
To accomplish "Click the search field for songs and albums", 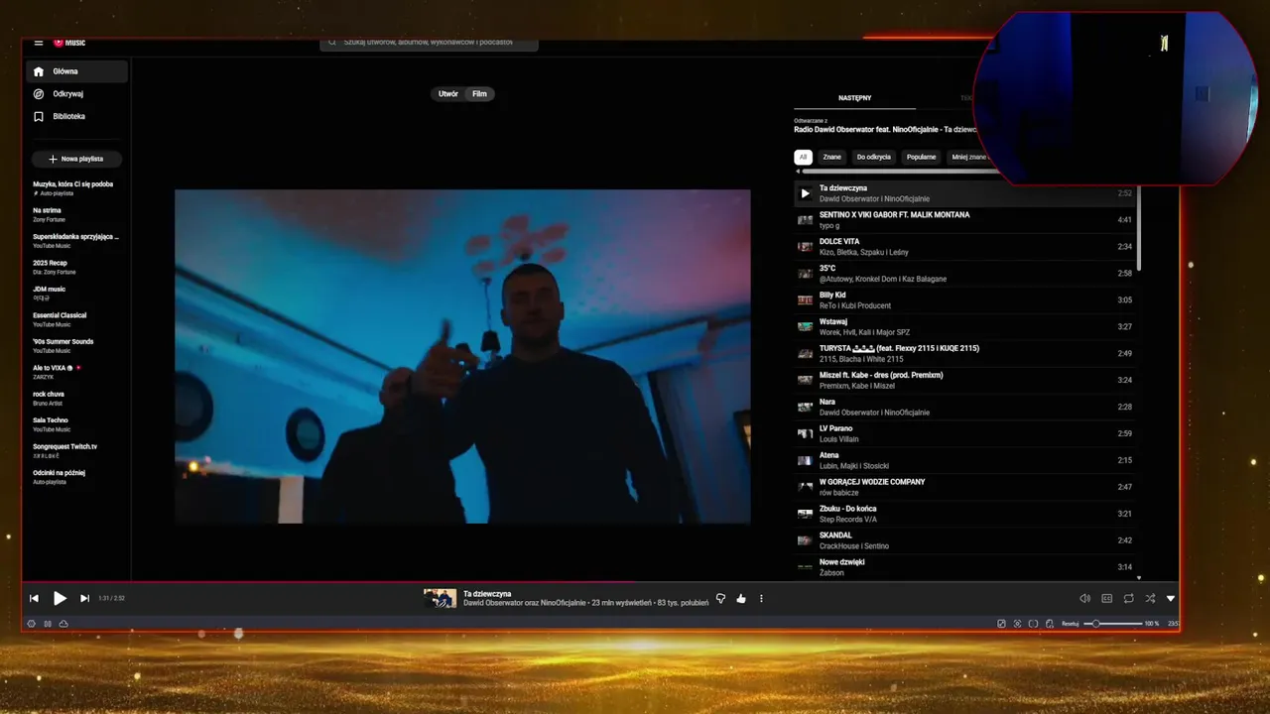I will click(x=429, y=43).
